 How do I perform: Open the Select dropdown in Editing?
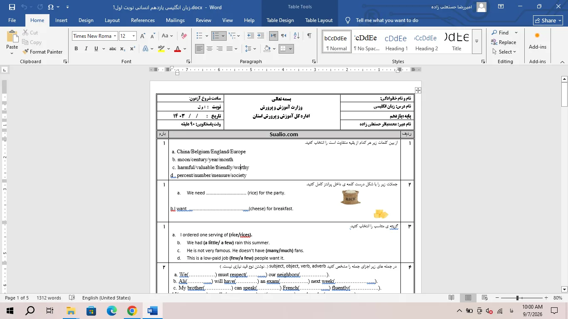(504, 52)
